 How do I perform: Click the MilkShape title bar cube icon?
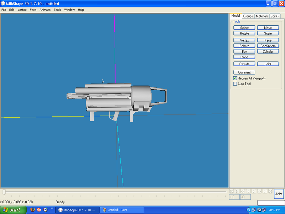[x=3, y=4]
